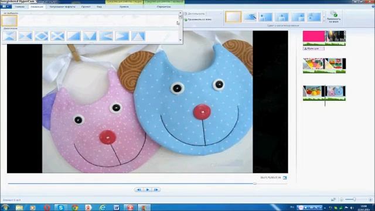The image size is (375, 211).
Task: Select the 'no transition' thumbnail in transitions gallery
Action: tap(9, 21)
